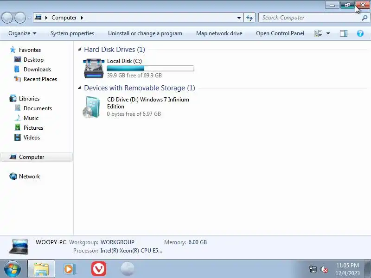
Task: Select Computer in the navigation pane
Action: (37, 157)
